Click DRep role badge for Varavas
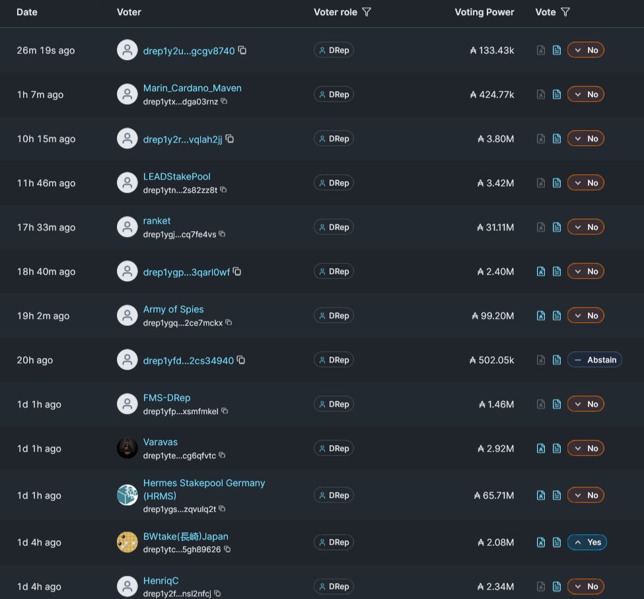This screenshot has height=599, width=644. pyautogui.click(x=334, y=448)
